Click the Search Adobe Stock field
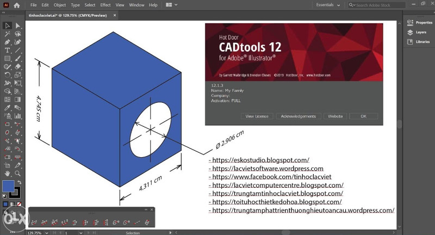Image resolution: width=435 pixels, height=235 pixels. pyautogui.click(x=377, y=5)
